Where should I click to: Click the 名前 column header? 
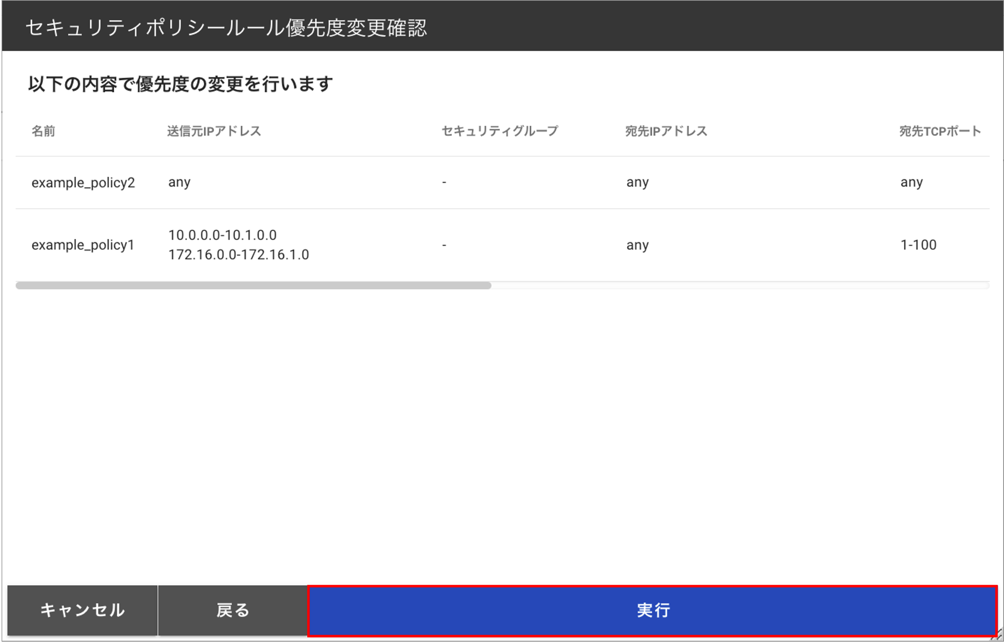44,131
